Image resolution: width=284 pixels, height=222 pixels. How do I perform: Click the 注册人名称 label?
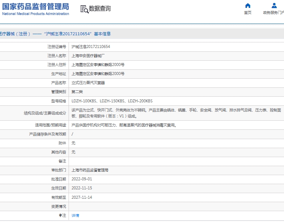point(57,56)
